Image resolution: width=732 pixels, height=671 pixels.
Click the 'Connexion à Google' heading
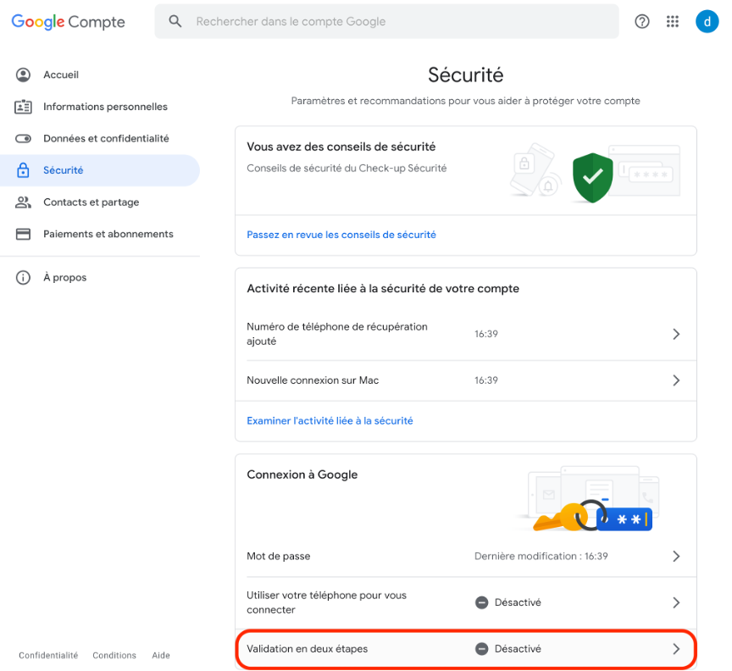point(302,474)
